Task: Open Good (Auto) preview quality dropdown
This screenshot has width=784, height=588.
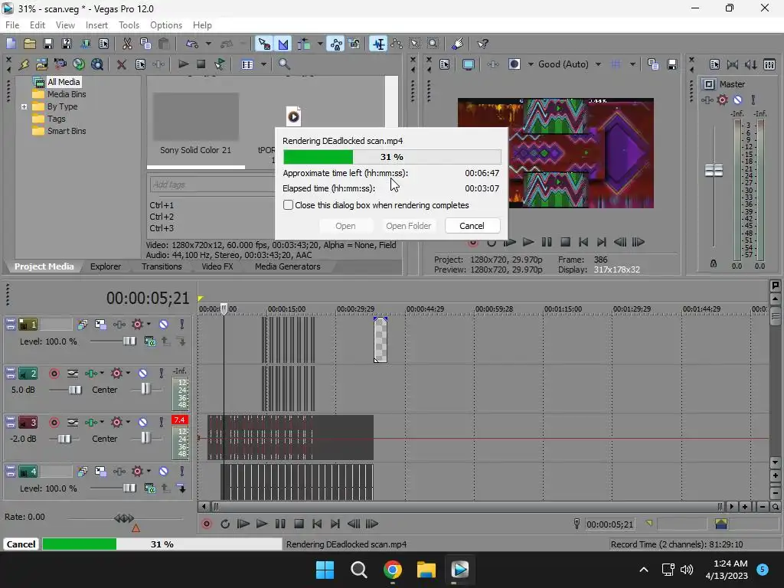Action: 598,64
